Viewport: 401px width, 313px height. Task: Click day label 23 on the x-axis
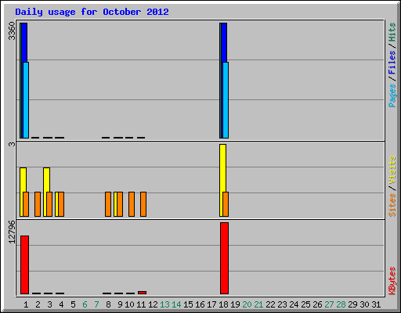282,304
